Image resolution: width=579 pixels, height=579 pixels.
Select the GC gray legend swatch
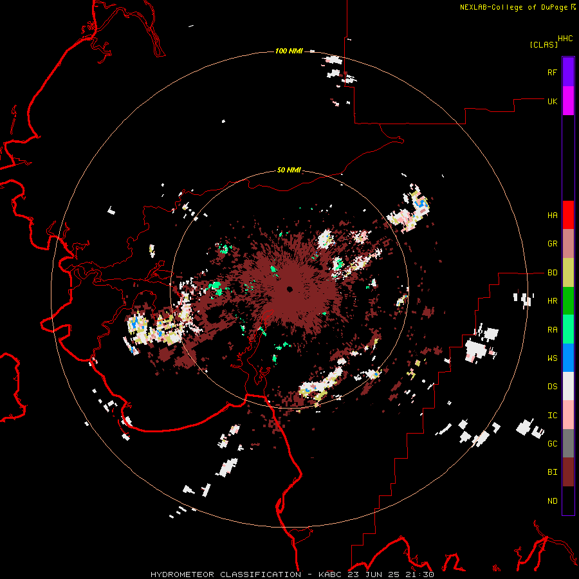click(568, 443)
